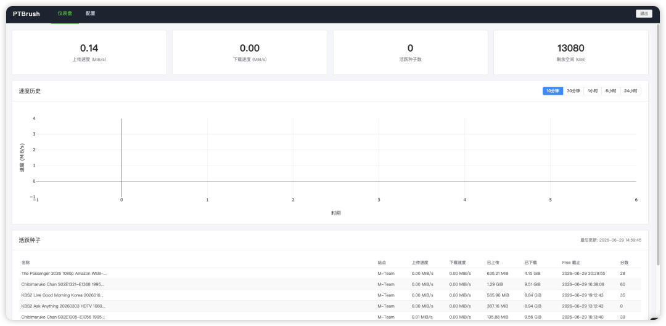The height and width of the screenshot is (326, 666).
Task: Click the 下载速度 column header in table
Action: pos(458,263)
